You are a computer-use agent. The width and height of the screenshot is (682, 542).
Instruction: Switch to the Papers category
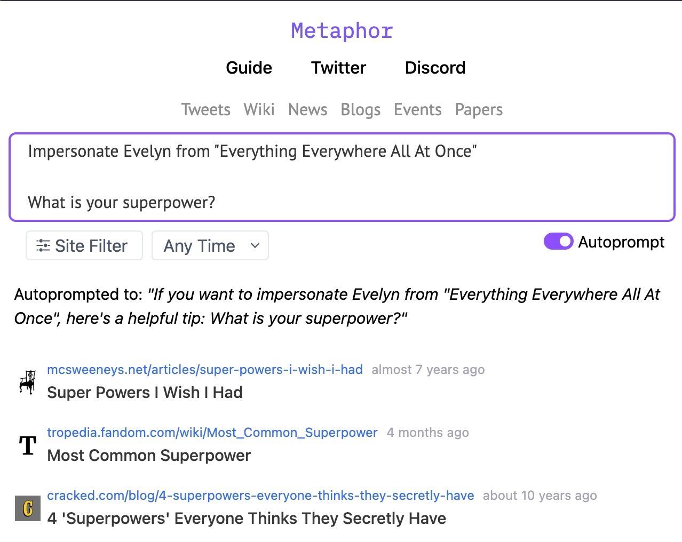[479, 109]
